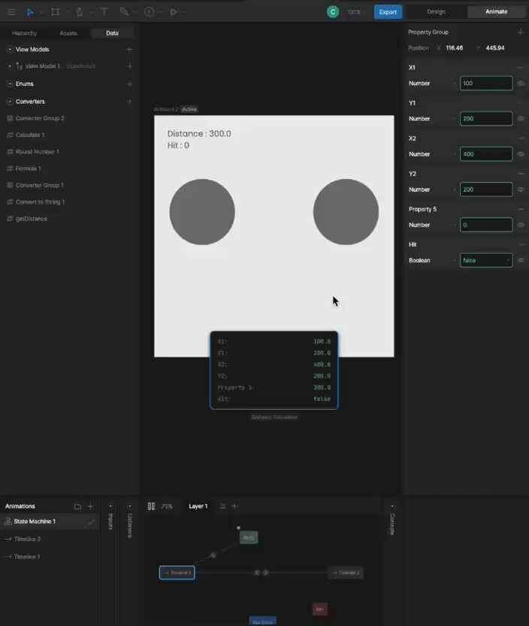Screen dimensions: 529x626
Task: Click the Play preview icon in toolbar
Action: [174, 12]
